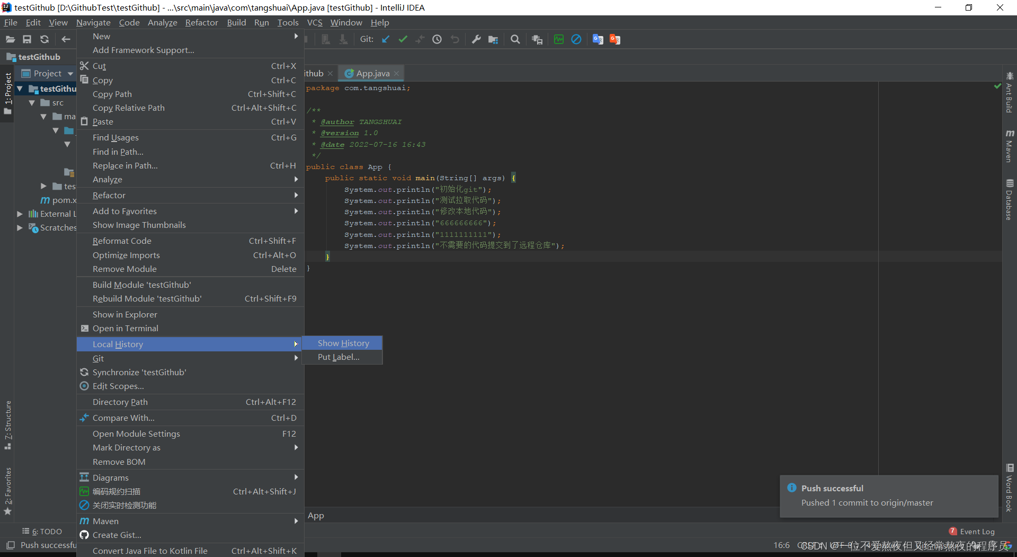Select Create Gist... entry
The image size is (1017, 557).
point(190,535)
